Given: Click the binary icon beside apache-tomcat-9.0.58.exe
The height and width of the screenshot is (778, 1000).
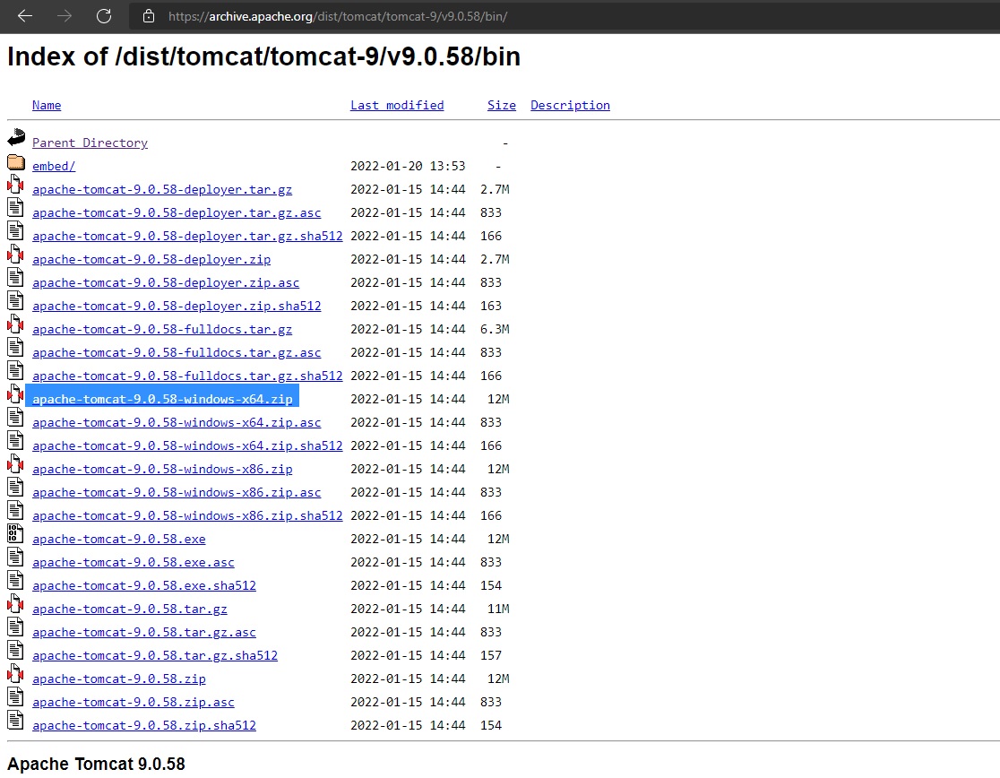Looking at the screenshot, I should click(x=16, y=534).
